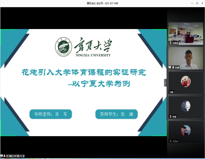Maximize the Tencent Meeting window

pos(197,3)
